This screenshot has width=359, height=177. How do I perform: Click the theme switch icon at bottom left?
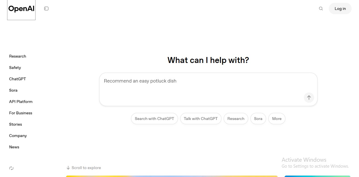point(11,168)
